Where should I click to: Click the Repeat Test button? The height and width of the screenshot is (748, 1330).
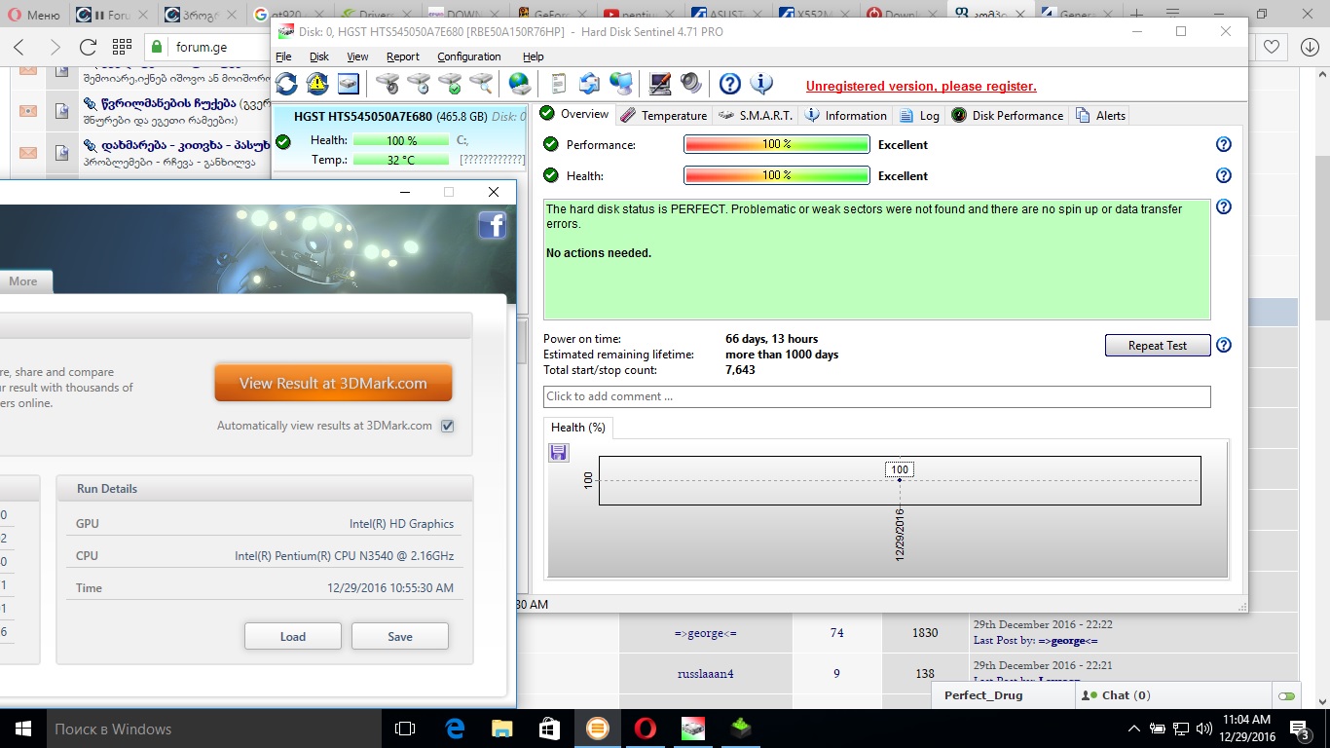click(x=1157, y=346)
